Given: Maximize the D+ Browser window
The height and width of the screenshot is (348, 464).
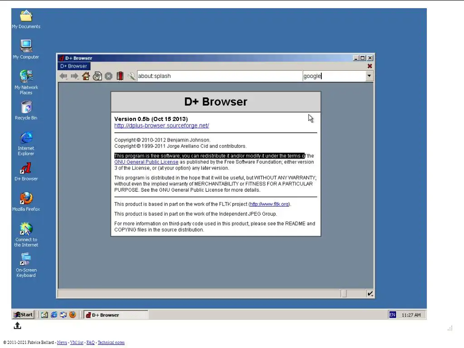Looking at the screenshot, I should point(362,58).
